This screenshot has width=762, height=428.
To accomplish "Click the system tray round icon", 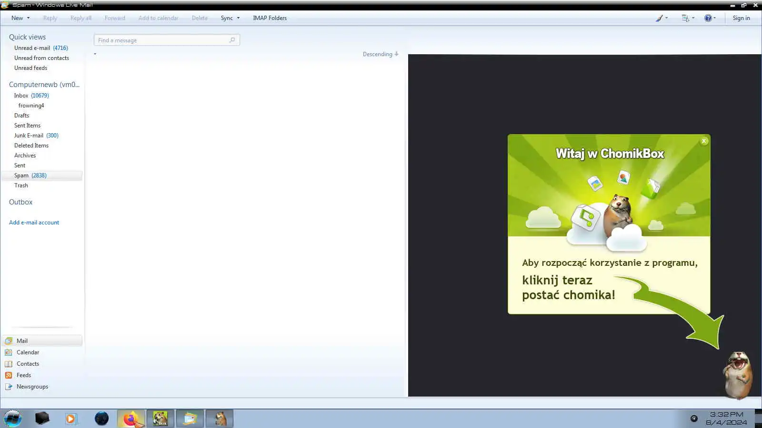I will tap(694, 418).
